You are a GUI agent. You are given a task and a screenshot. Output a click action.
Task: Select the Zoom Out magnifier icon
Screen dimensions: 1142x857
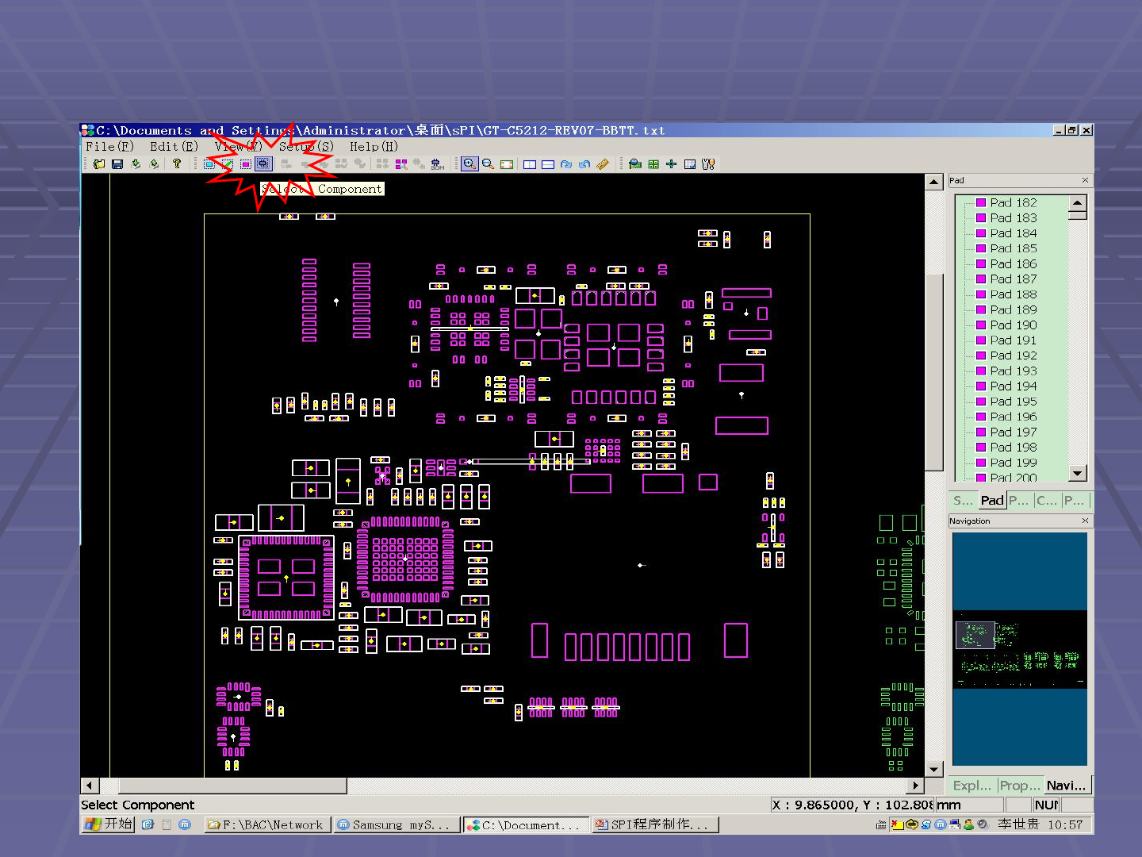(x=488, y=164)
